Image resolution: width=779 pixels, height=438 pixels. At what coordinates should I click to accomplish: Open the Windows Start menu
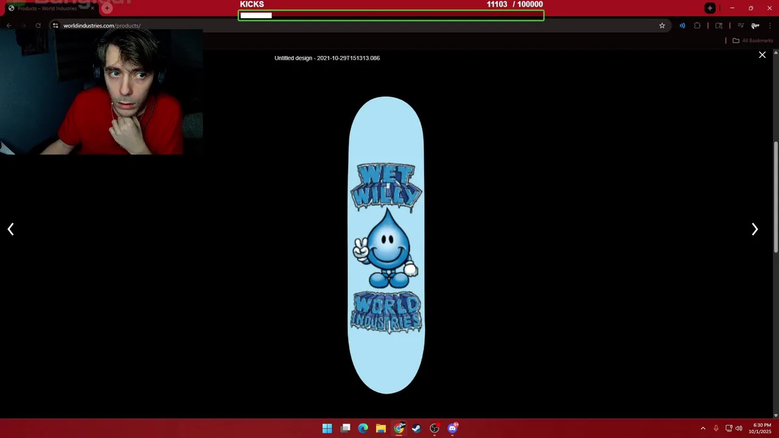[327, 428]
